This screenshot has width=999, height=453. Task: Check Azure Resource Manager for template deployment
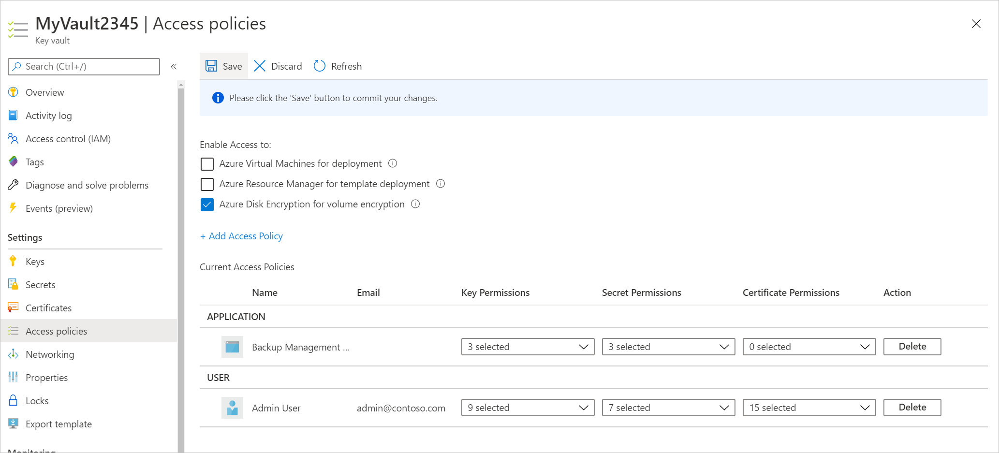pos(207,184)
